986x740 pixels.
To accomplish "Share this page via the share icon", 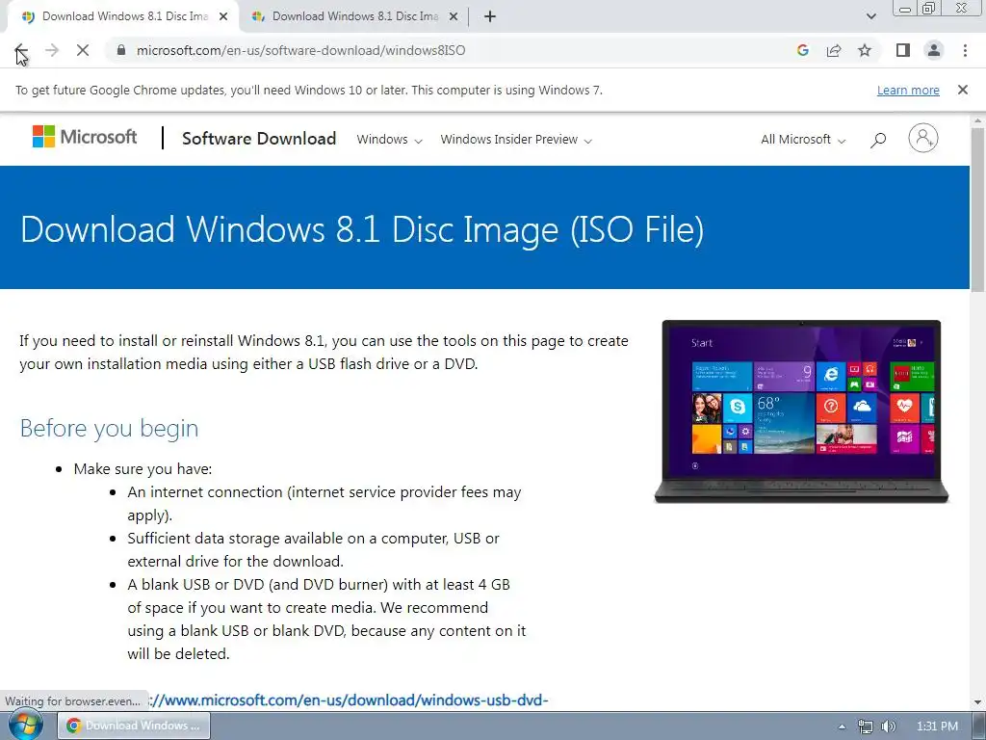I will 834,50.
